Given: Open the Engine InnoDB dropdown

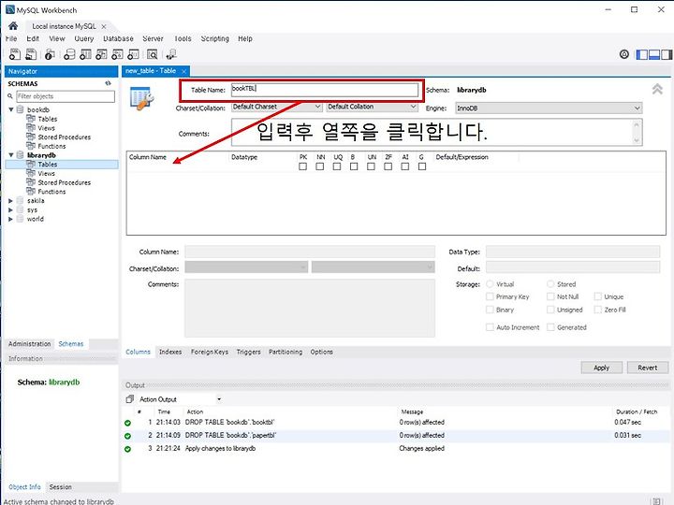Looking at the screenshot, I should coord(549,108).
